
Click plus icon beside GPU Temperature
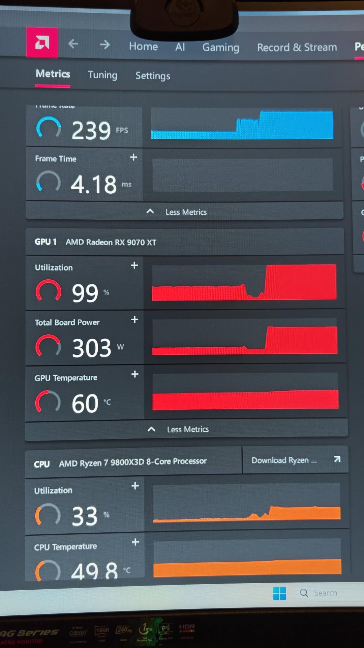pyautogui.click(x=135, y=374)
